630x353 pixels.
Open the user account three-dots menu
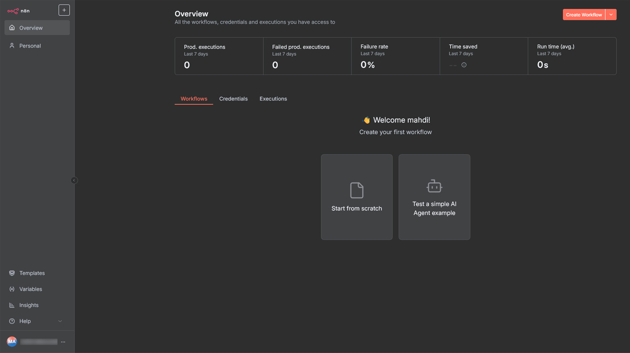[x=63, y=342]
